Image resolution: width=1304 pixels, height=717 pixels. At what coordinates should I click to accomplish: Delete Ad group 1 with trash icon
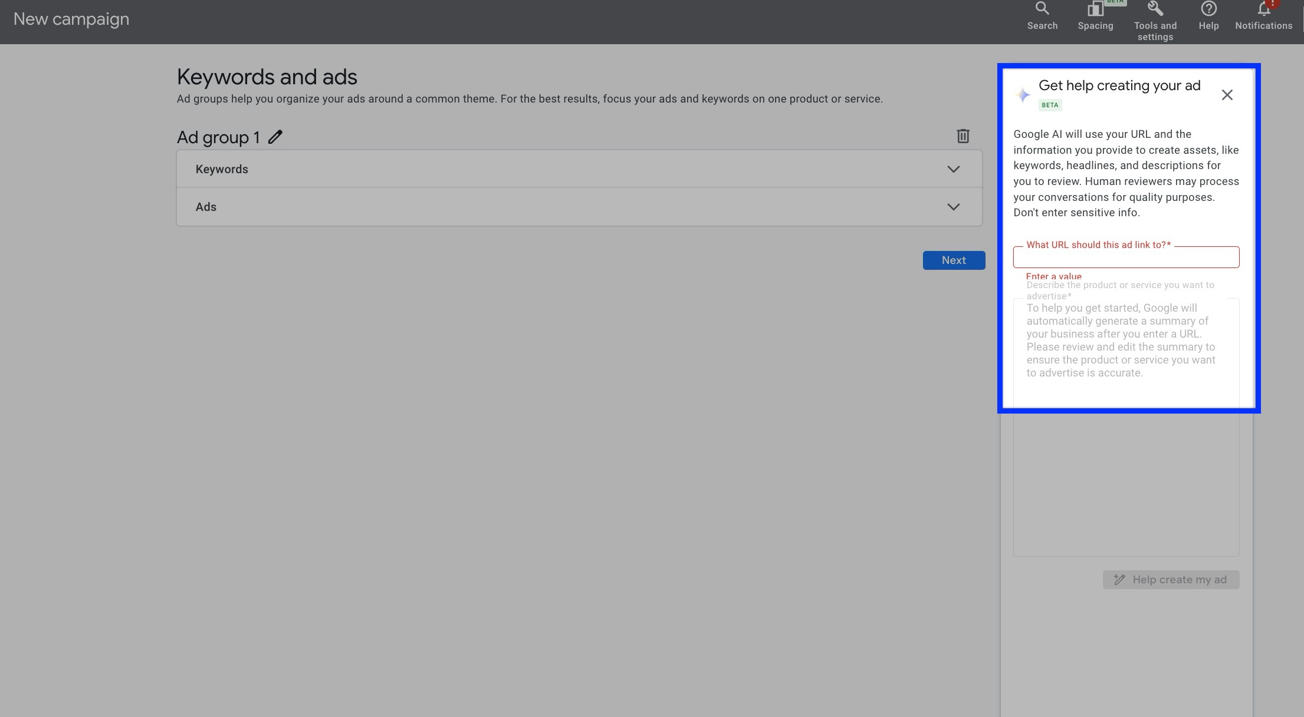963,136
